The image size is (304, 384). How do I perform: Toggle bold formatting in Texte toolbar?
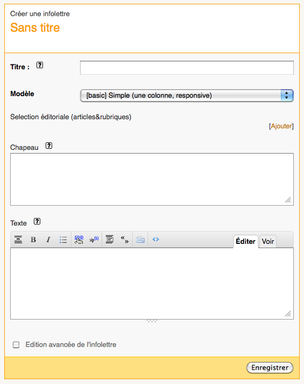pyautogui.click(x=33, y=240)
